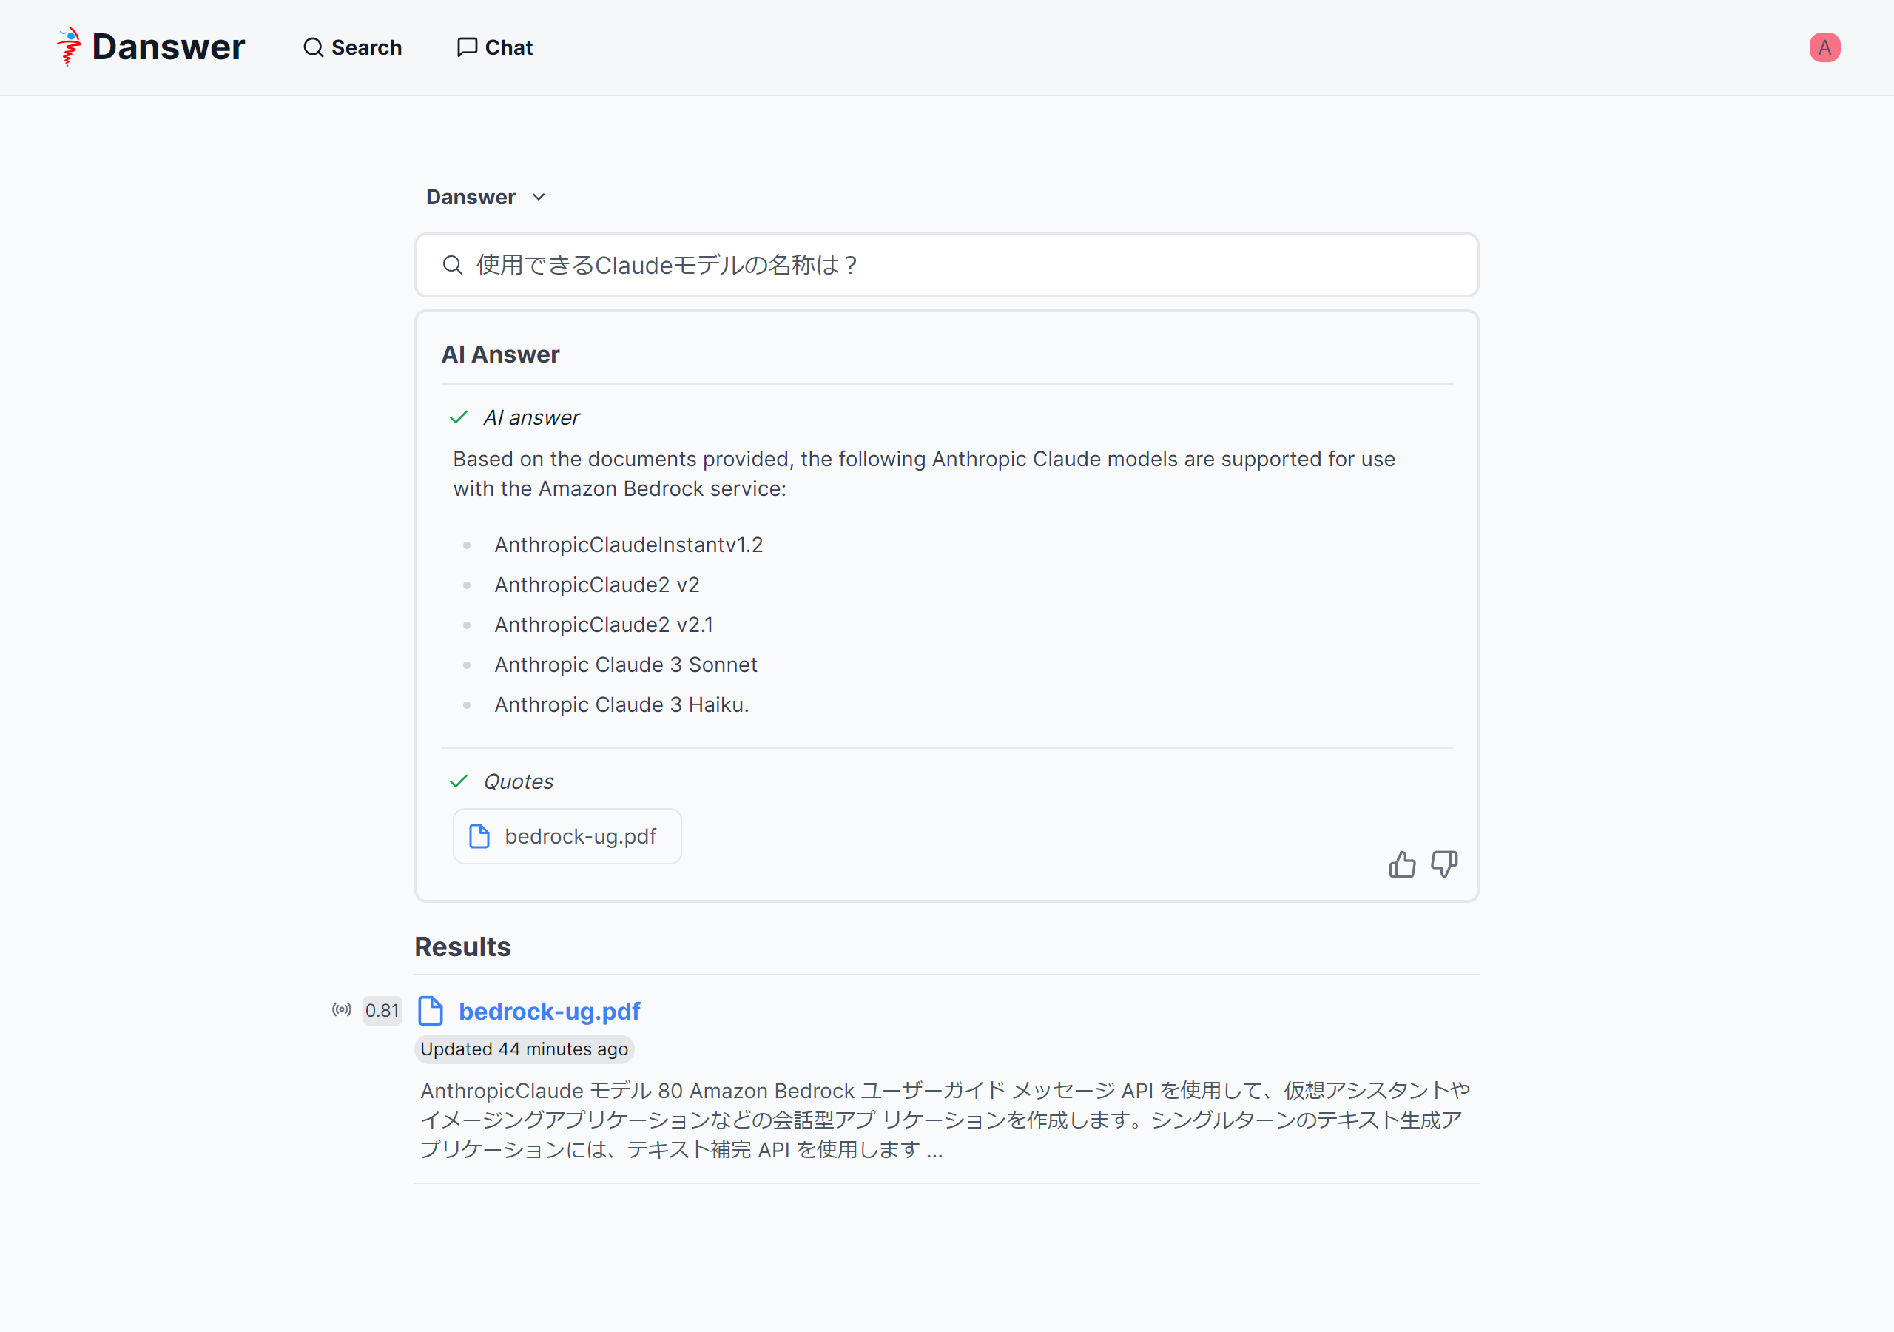1894x1332 pixels.
Task: Click the chevron next to Danswer selector
Action: (539, 198)
